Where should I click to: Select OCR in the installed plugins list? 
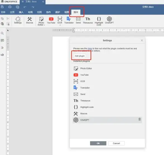[107, 81]
